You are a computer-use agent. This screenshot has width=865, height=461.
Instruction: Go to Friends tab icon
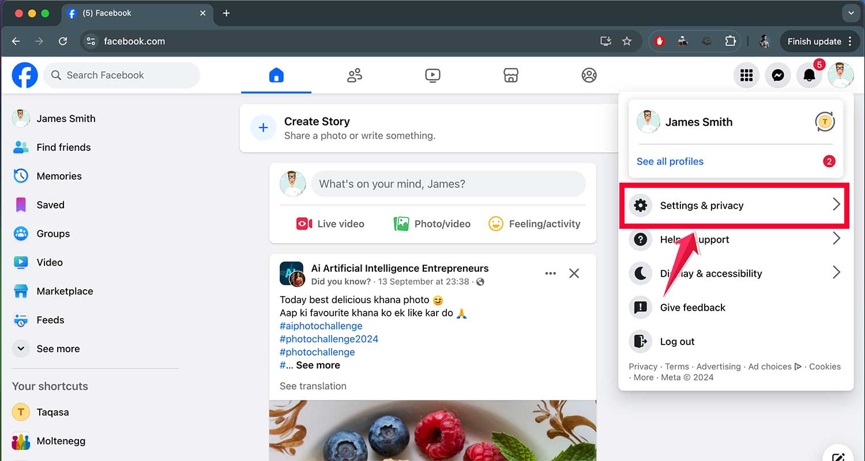pyautogui.click(x=354, y=75)
